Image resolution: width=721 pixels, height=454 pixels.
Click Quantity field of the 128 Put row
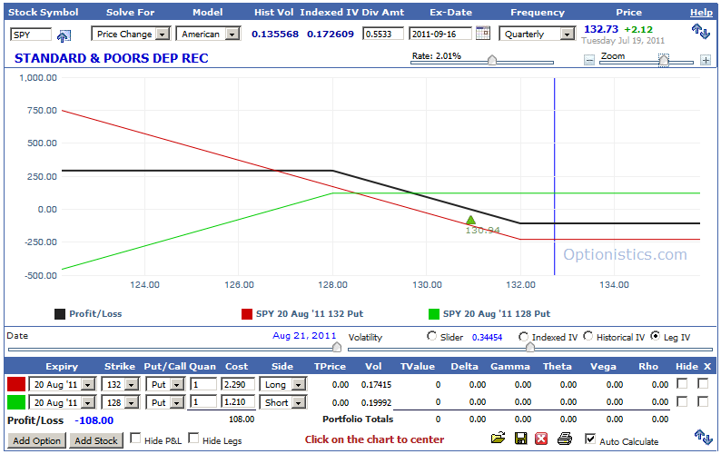point(203,402)
